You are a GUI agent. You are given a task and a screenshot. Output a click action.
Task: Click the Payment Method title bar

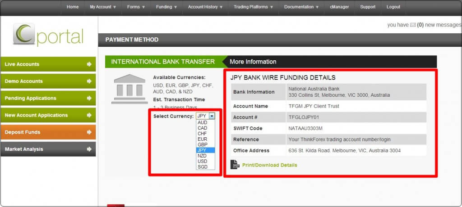pyautogui.click(x=280, y=40)
